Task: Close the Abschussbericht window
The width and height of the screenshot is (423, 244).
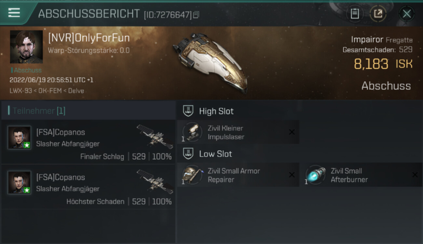Action: (407, 14)
